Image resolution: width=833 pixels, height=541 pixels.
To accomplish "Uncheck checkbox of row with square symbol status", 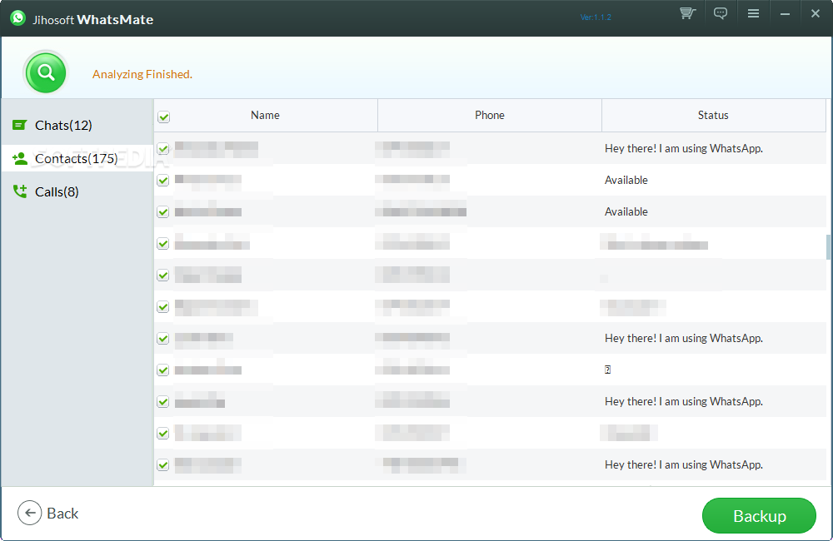I will point(163,370).
